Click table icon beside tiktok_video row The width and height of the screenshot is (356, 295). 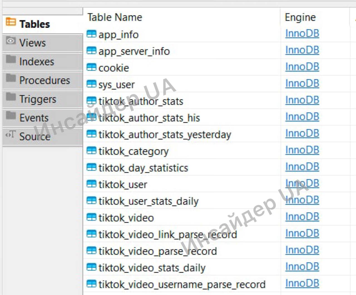[x=91, y=217]
